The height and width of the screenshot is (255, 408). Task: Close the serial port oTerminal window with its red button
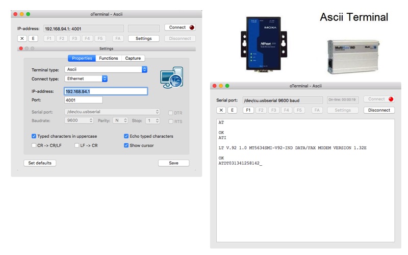point(214,86)
